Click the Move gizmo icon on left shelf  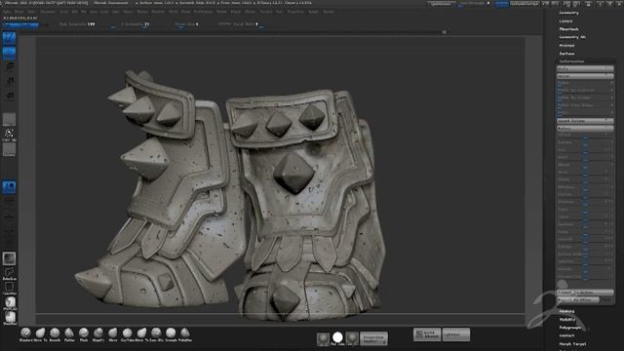pyautogui.click(x=10, y=66)
